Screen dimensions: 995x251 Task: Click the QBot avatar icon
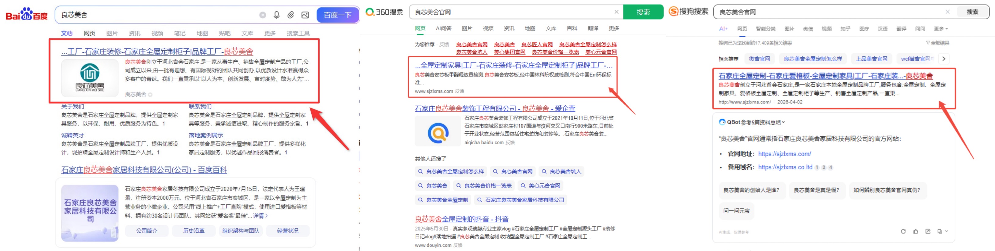click(x=722, y=122)
